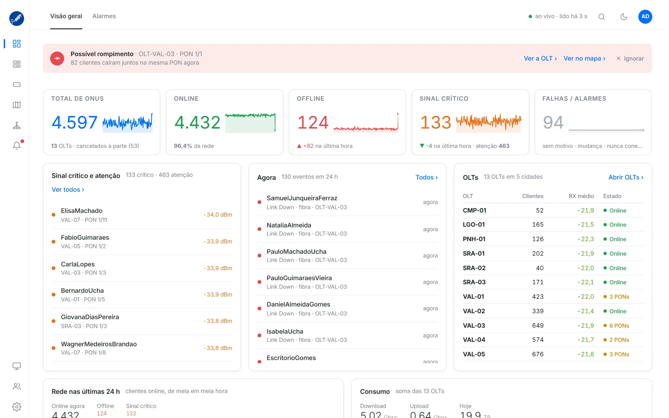Click the 'Ver a OLT' link
Viewport: 669px width, 418px height.
click(x=540, y=58)
